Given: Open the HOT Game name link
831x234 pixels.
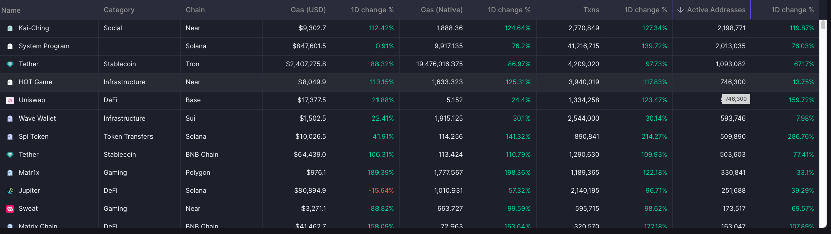Looking at the screenshot, I should click(35, 82).
